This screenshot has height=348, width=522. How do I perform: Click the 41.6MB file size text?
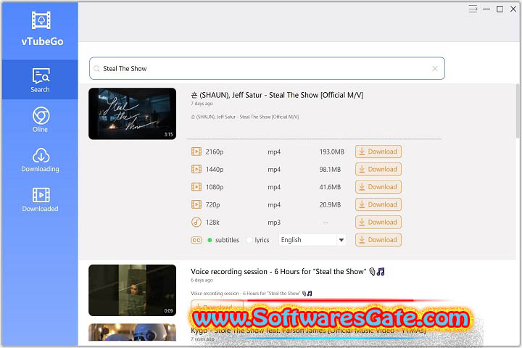[x=330, y=187]
